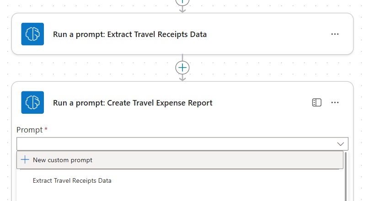The width and height of the screenshot is (369, 201).
Task: Select Extract Travel Receipts Data prompt option
Action: tap(72, 180)
